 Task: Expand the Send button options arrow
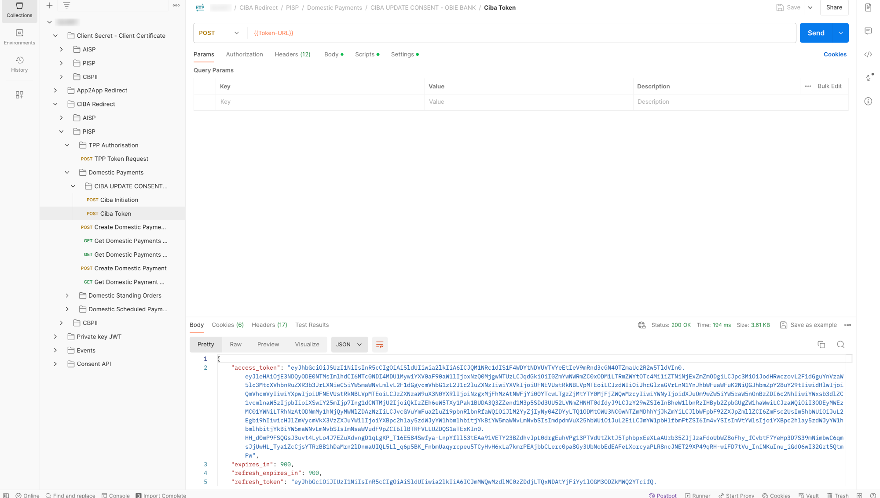pos(841,33)
